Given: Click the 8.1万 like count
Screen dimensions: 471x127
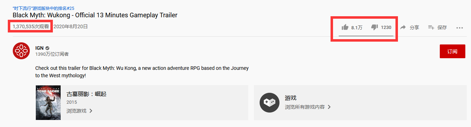Looking at the screenshot, I should coord(357,28).
